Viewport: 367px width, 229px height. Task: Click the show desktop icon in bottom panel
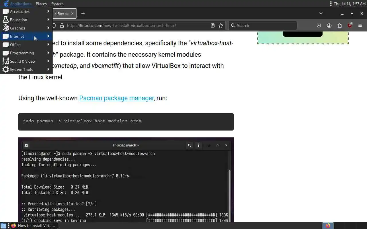(x=3, y=226)
